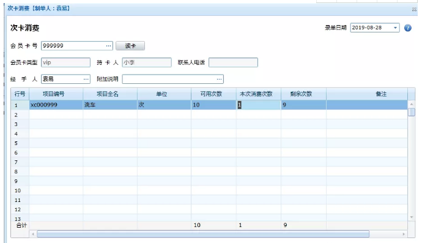Click the 读卡 button
Image resolution: width=422 pixels, height=243 pixels.
pos(130,46)
